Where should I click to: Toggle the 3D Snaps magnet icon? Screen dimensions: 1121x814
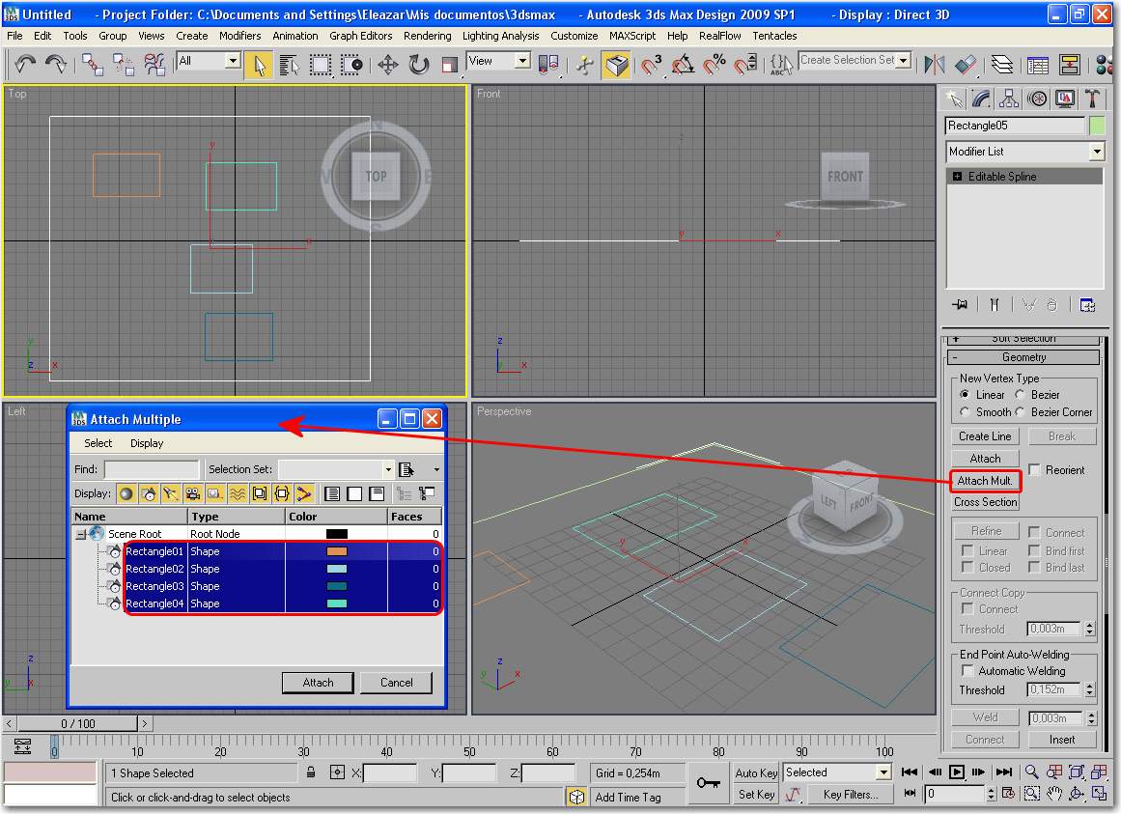pos(651,65)
